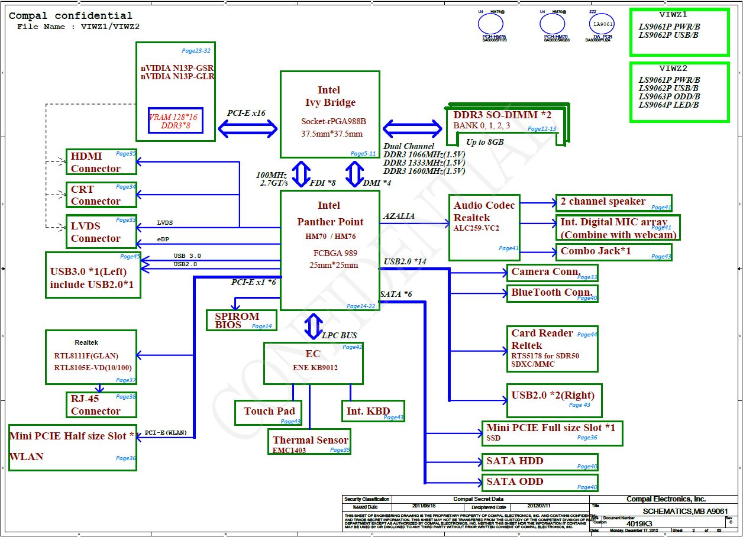Click the 'Card Reader' block heading
This screenshot has width=743, height=537.
click(542, 333)
